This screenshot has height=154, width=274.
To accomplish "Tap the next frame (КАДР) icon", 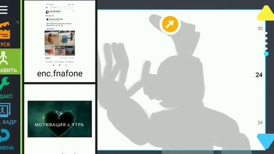I will coord(5,110).
